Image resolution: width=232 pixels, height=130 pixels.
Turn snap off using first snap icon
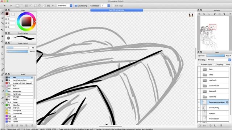coord(17,6)
